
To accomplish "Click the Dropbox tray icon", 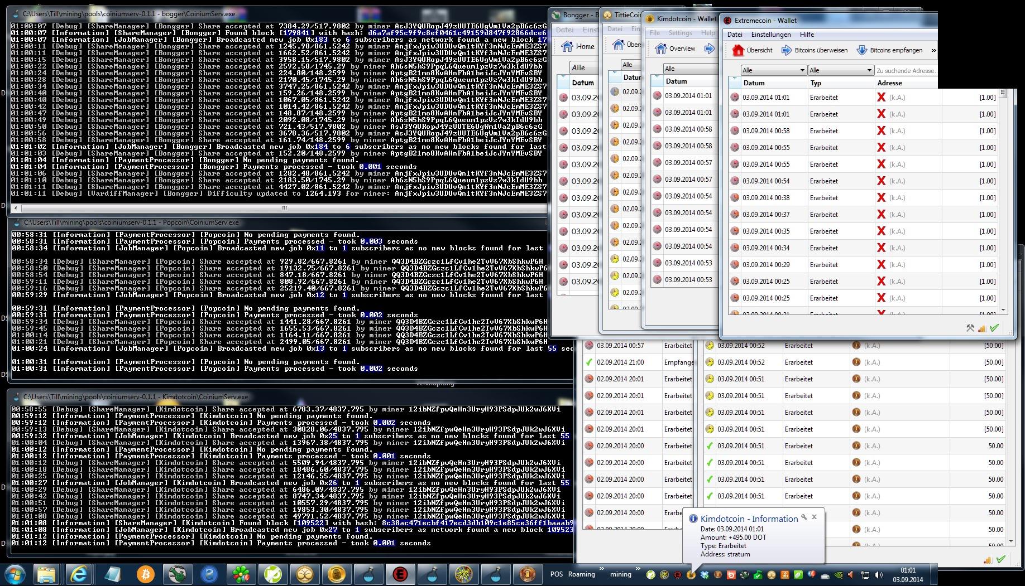I will tap(705, 574).
